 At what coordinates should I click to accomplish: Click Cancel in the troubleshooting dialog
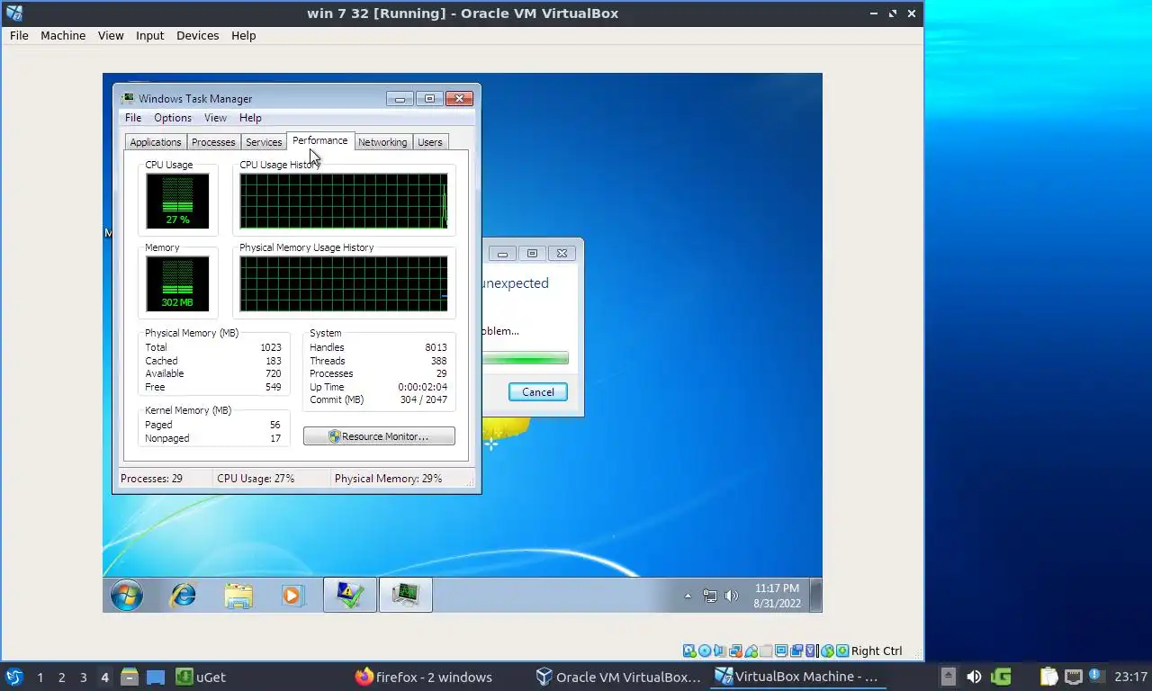coord(538,391)
